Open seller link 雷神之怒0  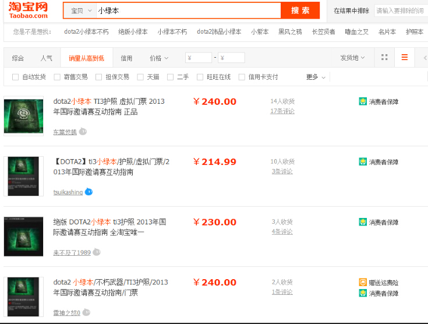click(66, 312)
